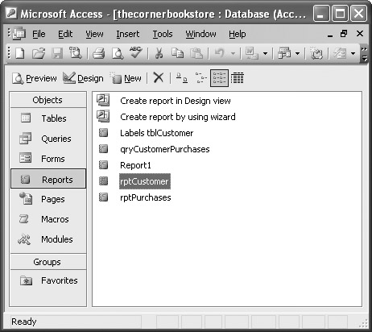Click the Copy icon in the toolbar

(177, 53)
